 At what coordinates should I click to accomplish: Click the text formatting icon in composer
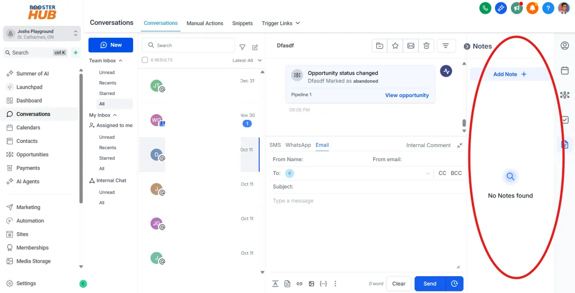[275, 283]
